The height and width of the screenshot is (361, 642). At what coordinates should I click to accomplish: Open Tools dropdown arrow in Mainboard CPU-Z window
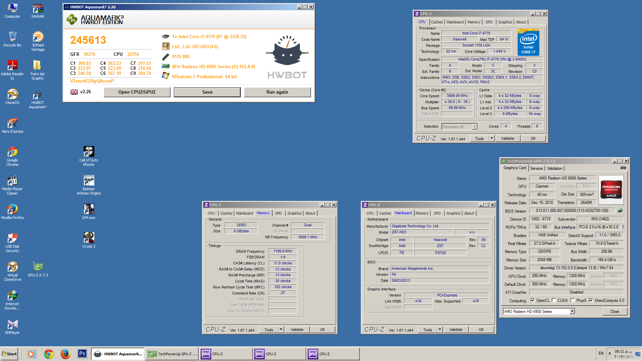point(440,330)
